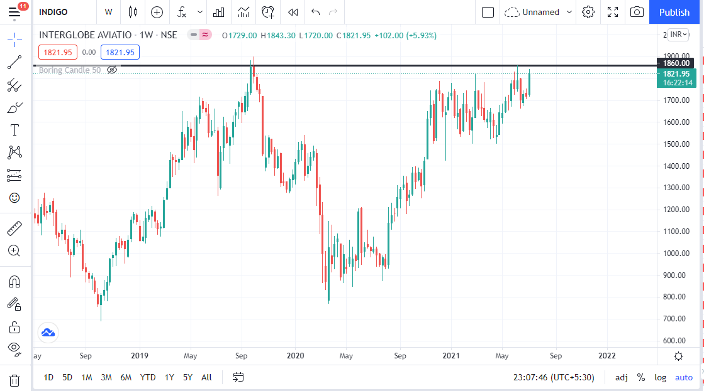The height and width of the screenshot is (391, 704).
Task: Open the Alert clock icon
Action: coord(268,12)
